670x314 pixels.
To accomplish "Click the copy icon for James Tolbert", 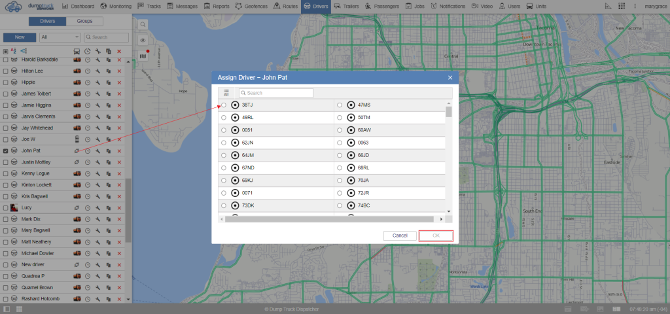I will [x=109, y=94].
